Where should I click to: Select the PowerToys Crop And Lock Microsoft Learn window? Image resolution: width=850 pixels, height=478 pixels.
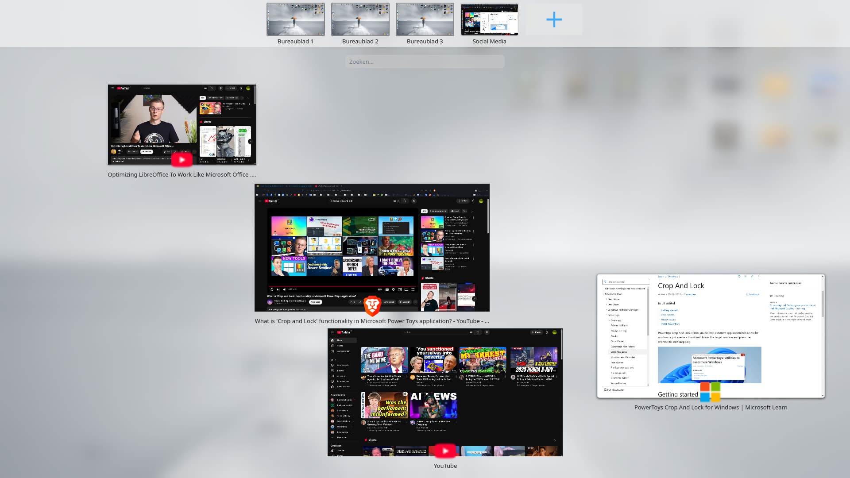point(711,336)
